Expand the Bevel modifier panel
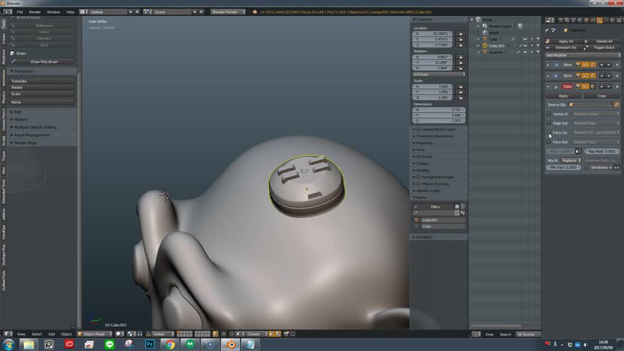Screen dimensions: 624x351 548,65
